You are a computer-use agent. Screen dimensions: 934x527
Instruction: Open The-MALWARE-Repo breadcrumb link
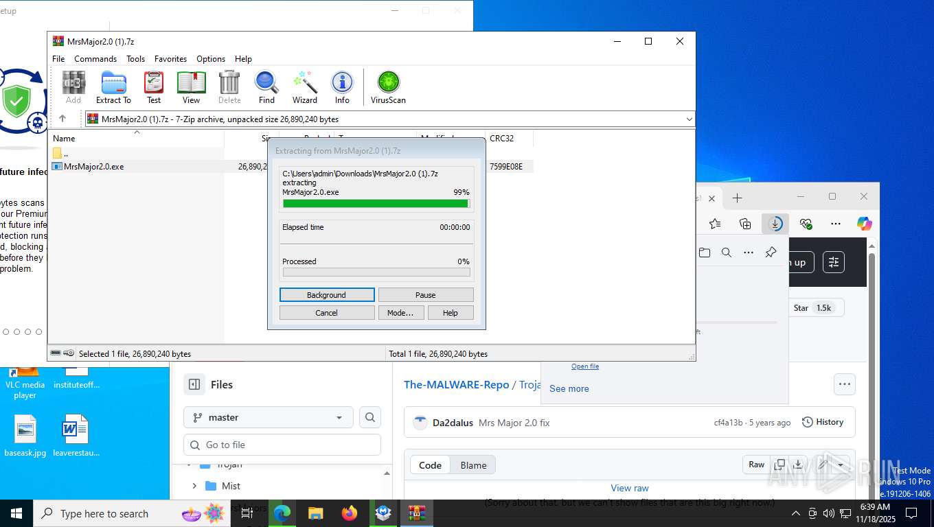(457, 384)
